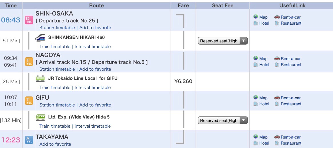
Task: Click the orange Tra. transfer icon at GIFU
Action: (x=29, y=101)
